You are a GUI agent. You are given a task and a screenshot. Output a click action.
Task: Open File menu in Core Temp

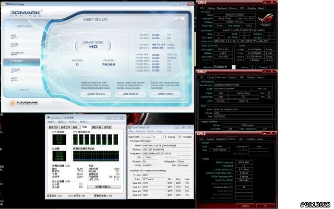pos(131,131)
